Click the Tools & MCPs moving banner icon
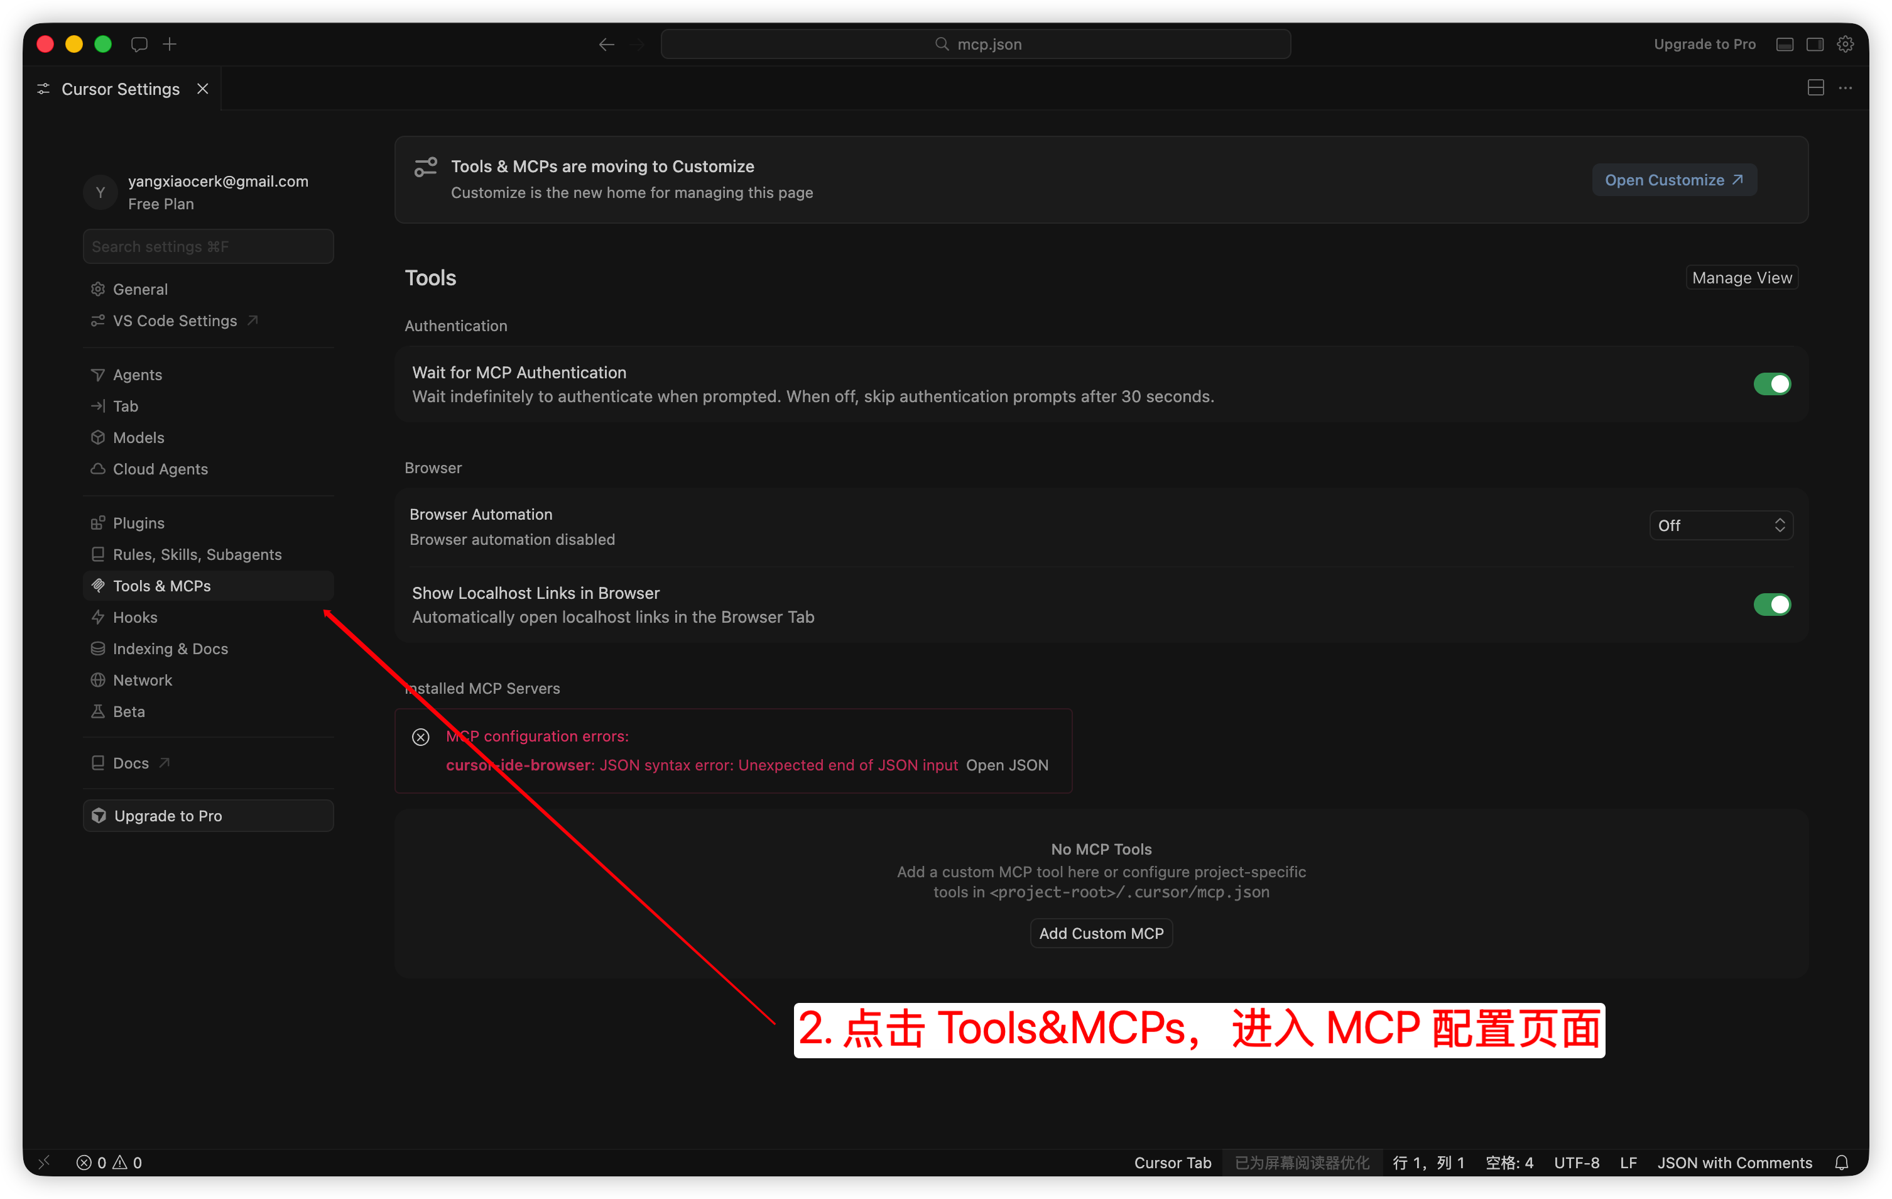This screenshot has height=1199, width=1892. 426,167
